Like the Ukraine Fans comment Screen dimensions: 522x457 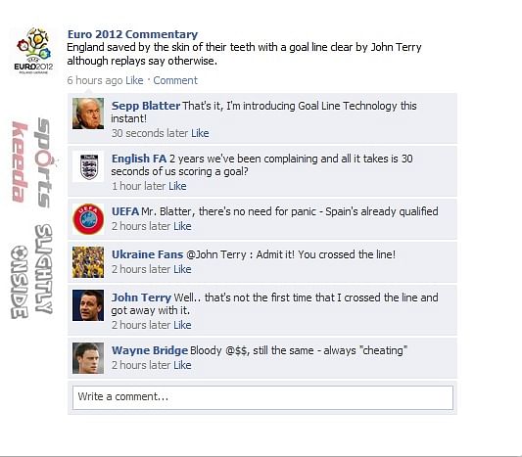(182, 269)
